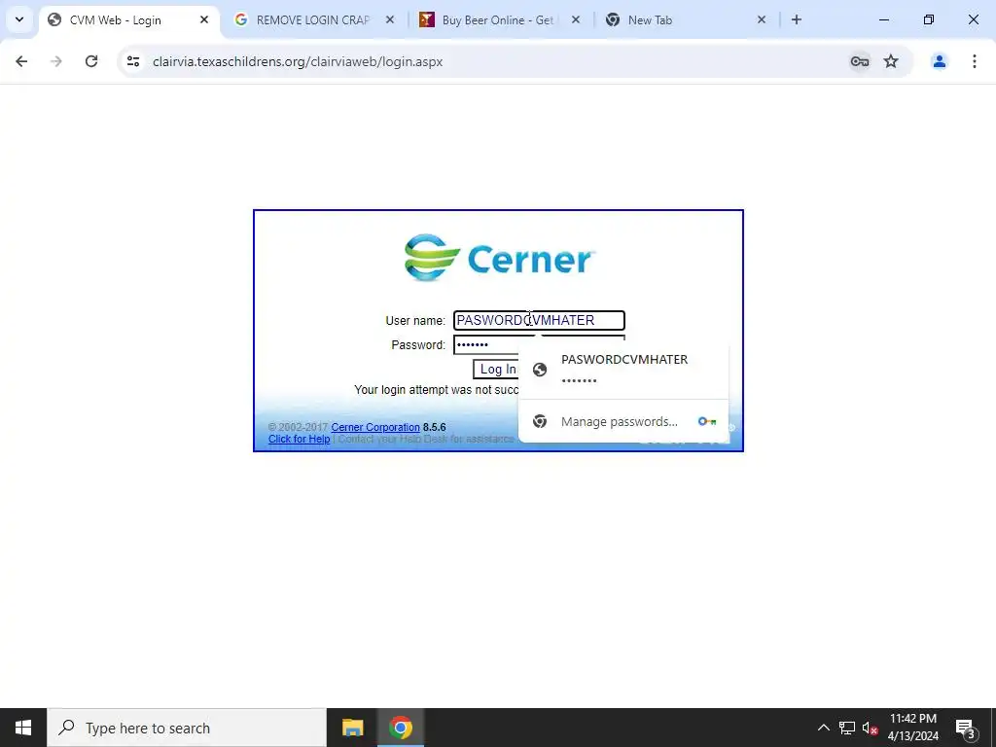Open File Explorer from the taskbar
The image size is (996, 747).
point(352,728)
